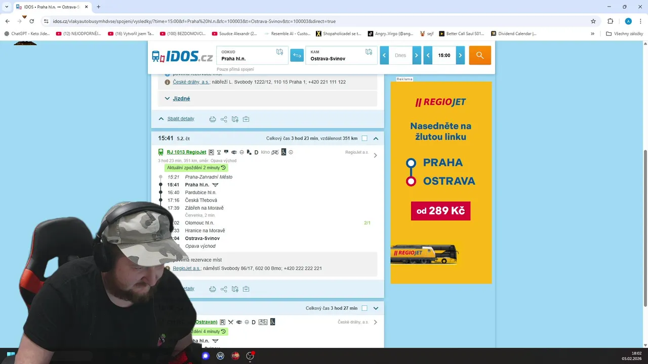The image size is (648, 364).
Task: Open the RJ 1013 RegioJet train link
Action: (x=186, y=152)
